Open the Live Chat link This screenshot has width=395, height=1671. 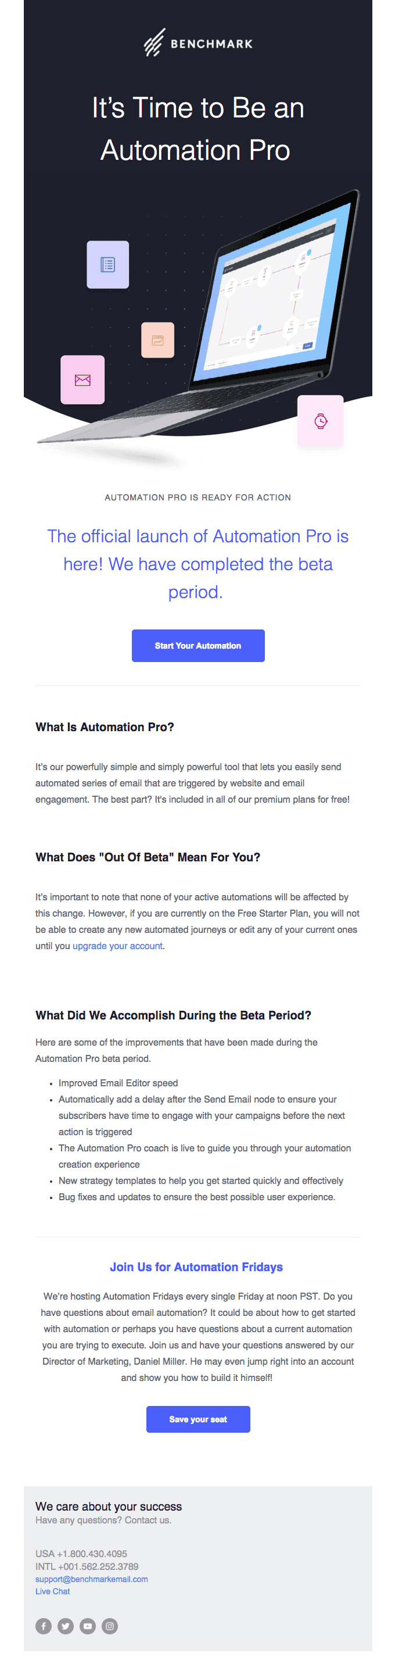point(52,1591)
